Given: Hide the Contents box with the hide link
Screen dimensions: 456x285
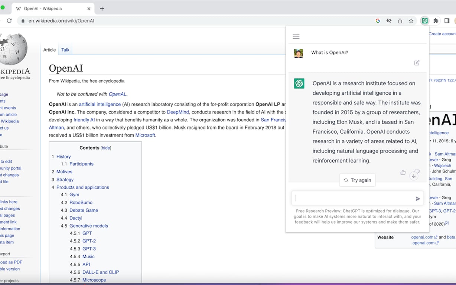Looking at the screenshot, I should click(105, 148).
